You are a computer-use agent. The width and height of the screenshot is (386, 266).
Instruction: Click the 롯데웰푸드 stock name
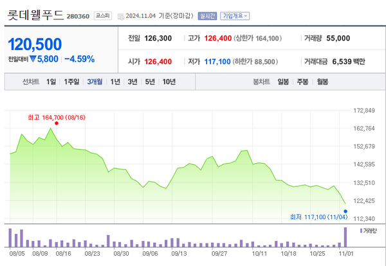(35, 15)
